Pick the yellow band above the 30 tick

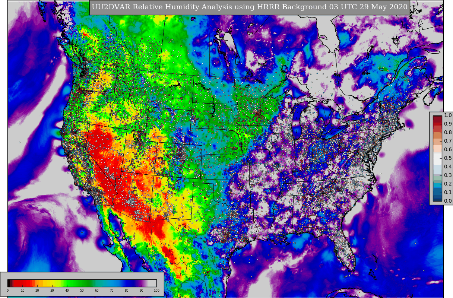[x=52, y=283]
